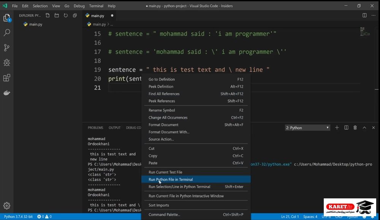This screenshot has height=220, width=380.
Task: Split the editor to the right
Action: point(364,16)
